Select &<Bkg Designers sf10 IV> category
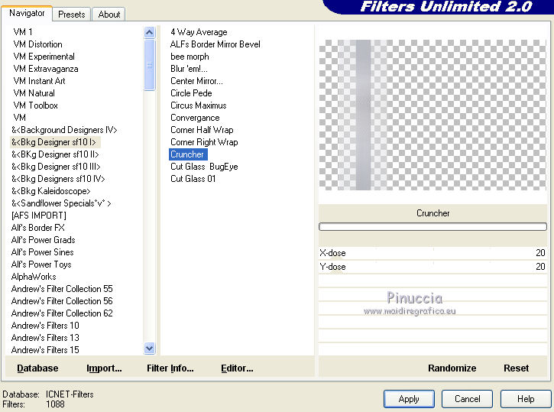The width and height of the screenshot is (554, 412). coord(58,179)
